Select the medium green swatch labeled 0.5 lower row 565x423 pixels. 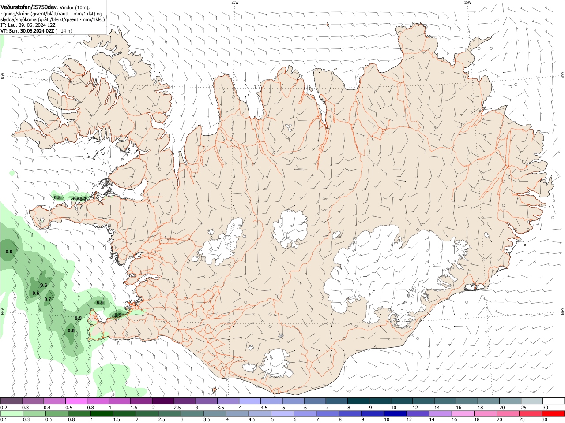(56, 413)
